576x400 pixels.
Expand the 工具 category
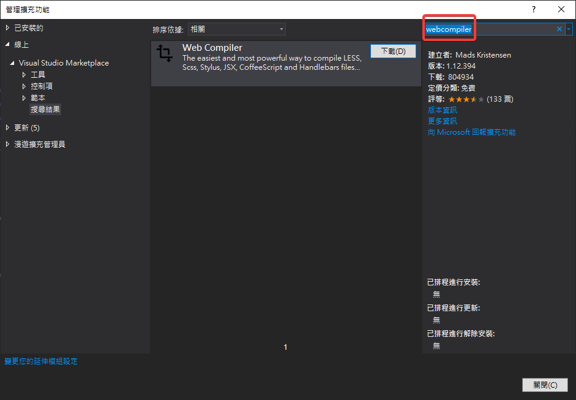click(24, 75)
